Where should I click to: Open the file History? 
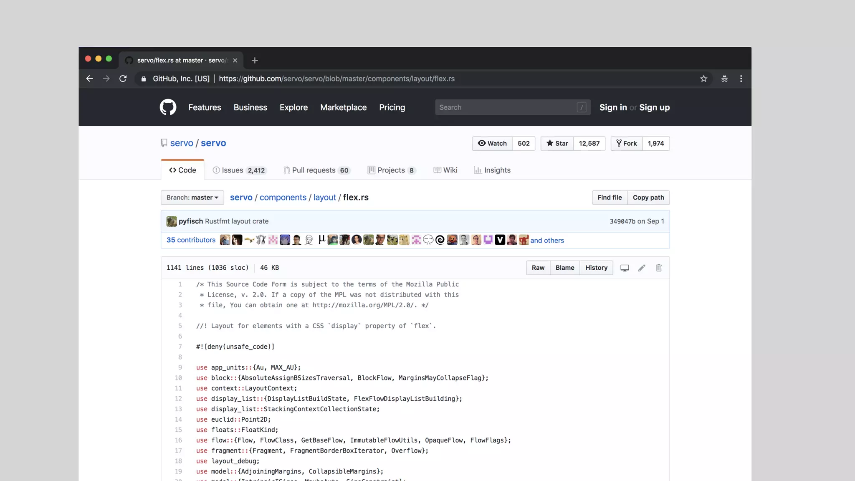pos(596,268)
